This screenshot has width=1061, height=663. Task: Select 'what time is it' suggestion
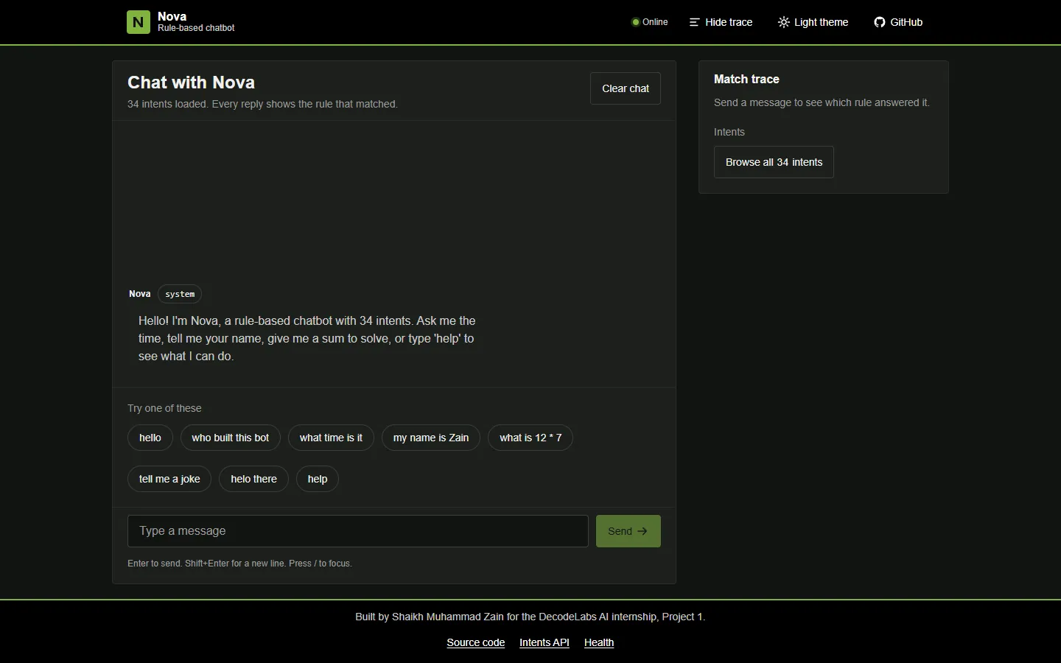point(331,438)
